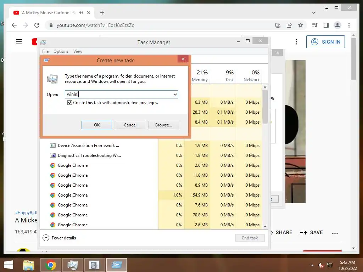
Task: Open the Windows Start button
Action: [9, 265]
